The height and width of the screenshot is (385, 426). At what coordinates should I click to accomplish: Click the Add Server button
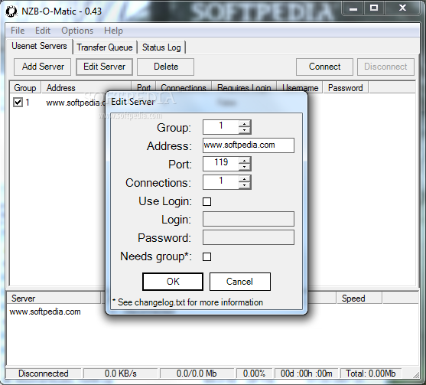coord(43,67)
